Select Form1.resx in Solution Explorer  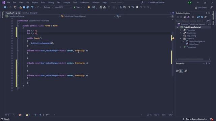click(194, 44)
